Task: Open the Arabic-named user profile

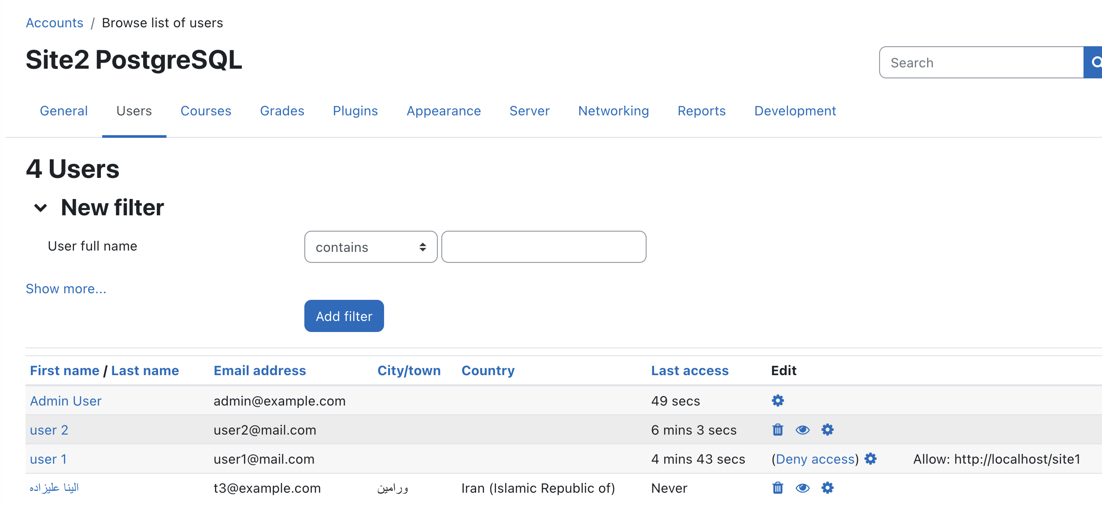Action: point(54,488)
